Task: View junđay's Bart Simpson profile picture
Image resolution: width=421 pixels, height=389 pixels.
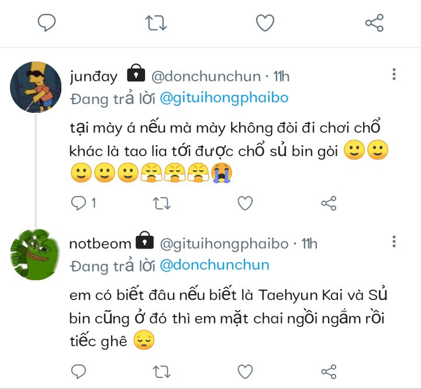Action: (x=36, y=87)
